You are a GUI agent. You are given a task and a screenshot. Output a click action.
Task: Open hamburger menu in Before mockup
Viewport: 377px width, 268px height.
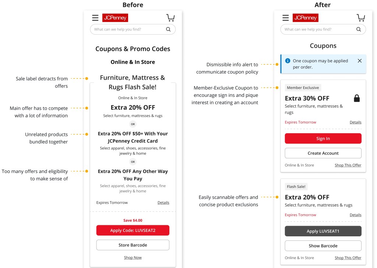click(x=95, y=18)
